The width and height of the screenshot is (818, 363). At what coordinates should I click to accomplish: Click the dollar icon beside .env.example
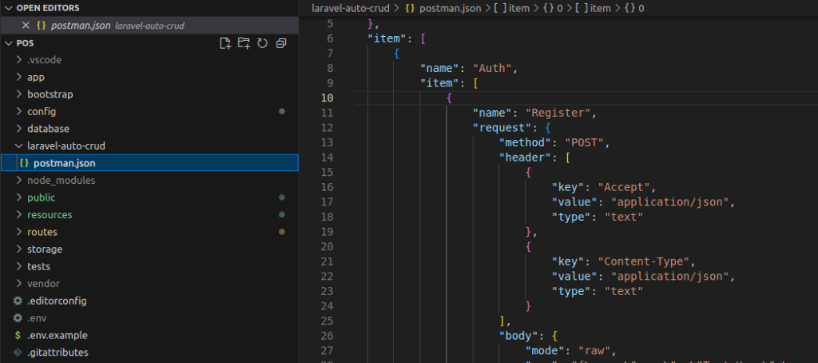click(x=17, y=335)
